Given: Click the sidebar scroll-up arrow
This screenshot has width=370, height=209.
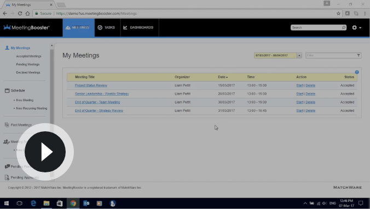Looking at the screenshot, I should 51,45.
